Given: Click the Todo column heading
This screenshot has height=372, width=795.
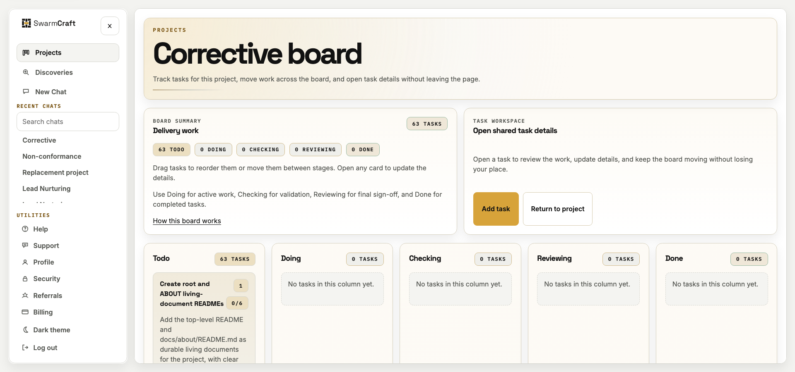Looking at the screenshot, I should pyautogui.click(x=161, y=258).
